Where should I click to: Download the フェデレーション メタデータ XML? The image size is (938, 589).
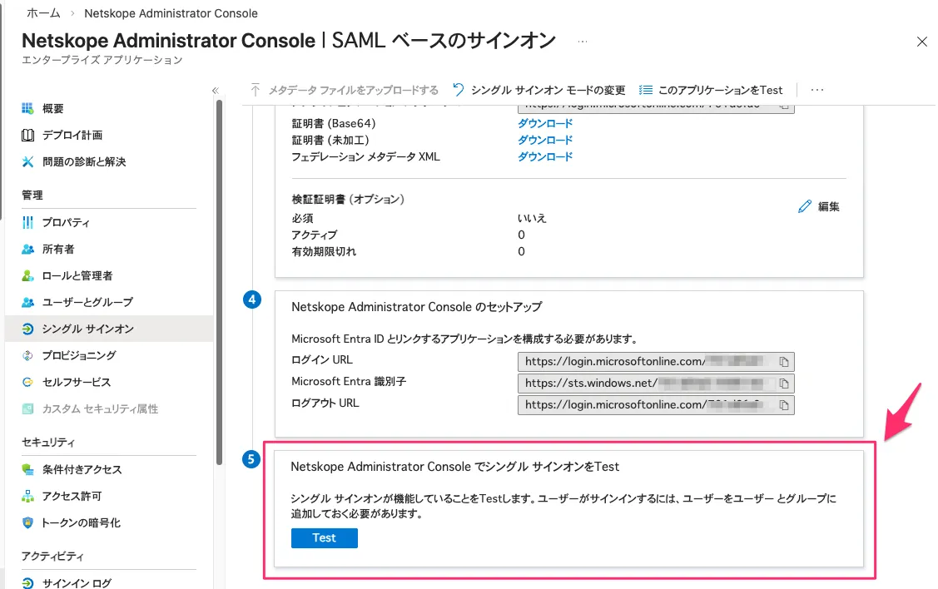[x=545, y=157]
